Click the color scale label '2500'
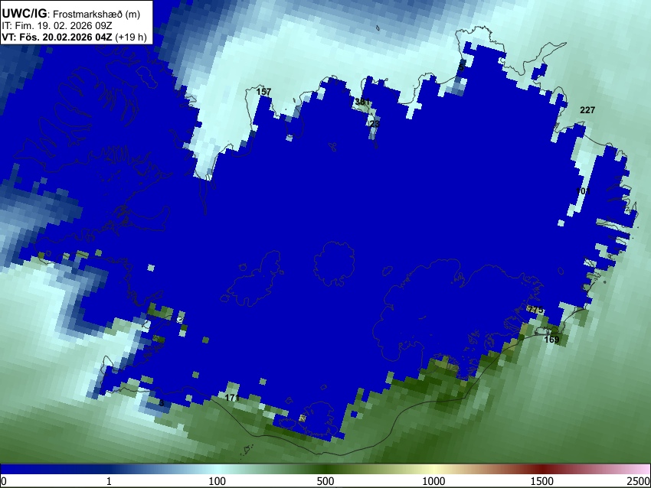651x488 pixels. click(x=640, y=481)
